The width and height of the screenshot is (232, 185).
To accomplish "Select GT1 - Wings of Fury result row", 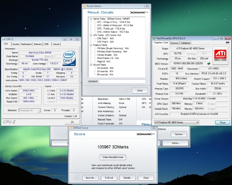I will (x=113, y=22).
